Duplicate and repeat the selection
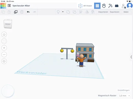 [16, 12]
